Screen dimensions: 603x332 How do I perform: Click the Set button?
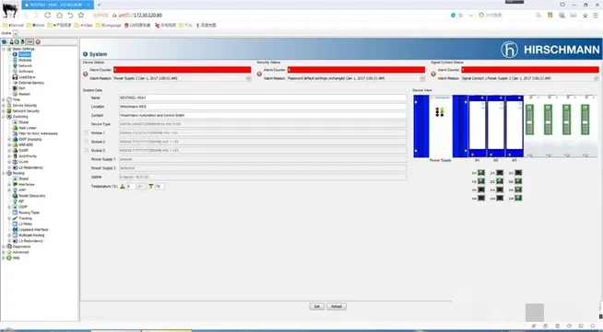point(317,306)
